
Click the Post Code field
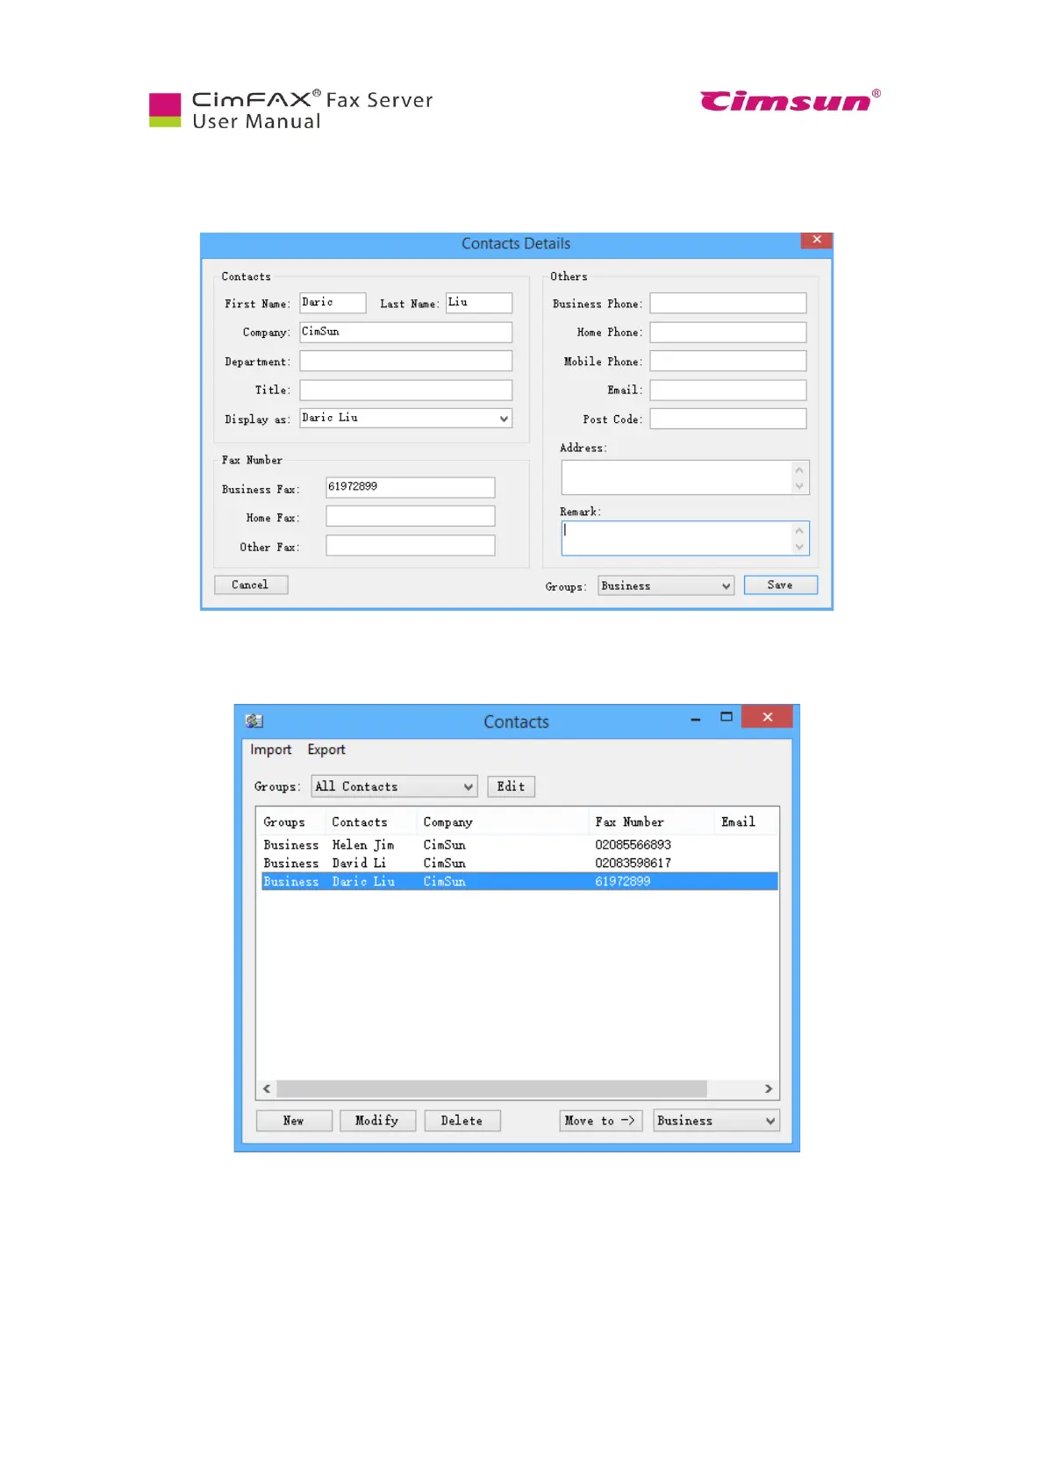tap(728, 419)
